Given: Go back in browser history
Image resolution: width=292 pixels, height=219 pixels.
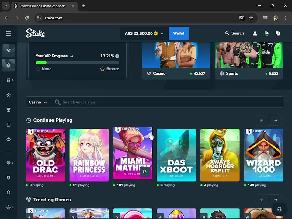Looking at the screenshot, I should pos(6,18).
